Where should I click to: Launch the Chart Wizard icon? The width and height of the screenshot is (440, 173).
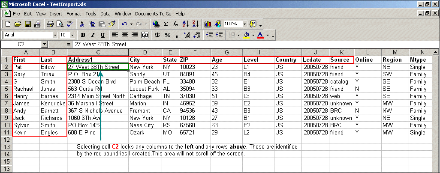pos(208,24)
